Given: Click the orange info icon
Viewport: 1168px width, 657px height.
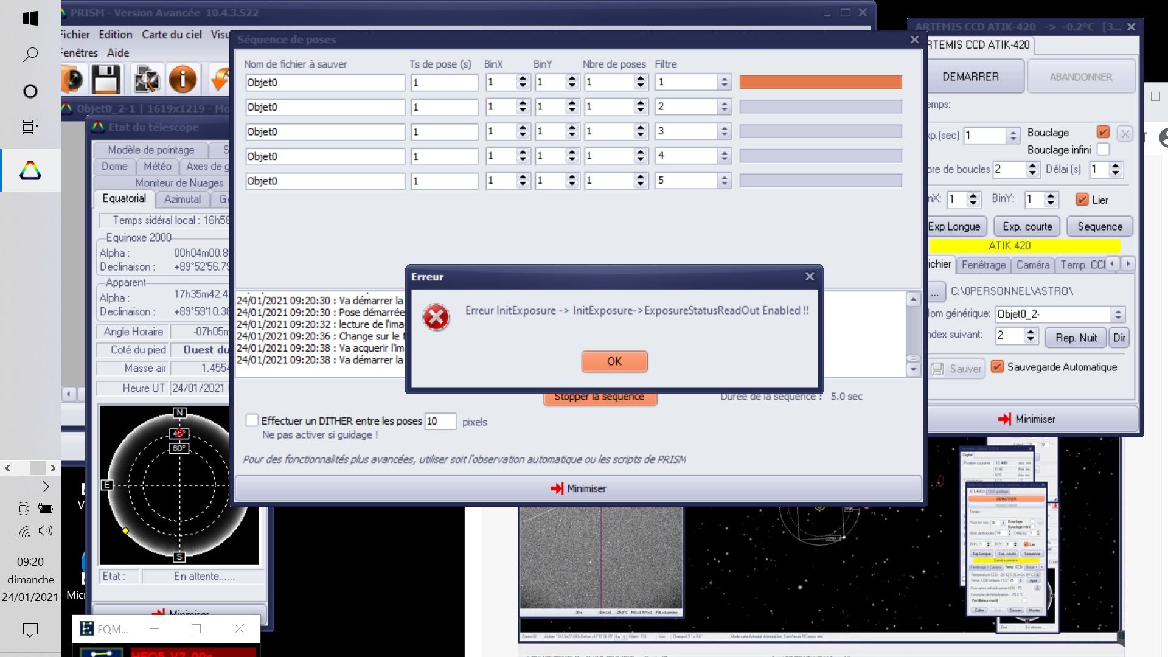Looking at the screenshot, I should tap(182, 80).
